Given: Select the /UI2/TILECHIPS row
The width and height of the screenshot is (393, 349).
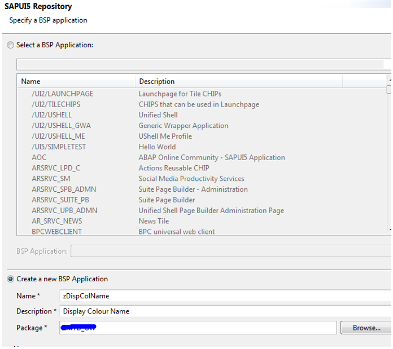Looking at the screenshot, I should click(202, 104).
